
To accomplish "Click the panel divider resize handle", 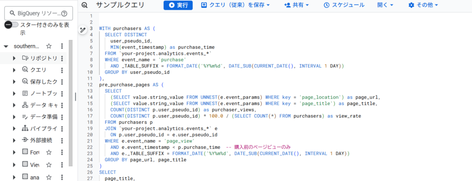I will tap(76, 97).
